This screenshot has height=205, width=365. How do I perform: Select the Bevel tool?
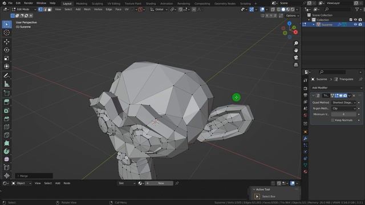7,119
